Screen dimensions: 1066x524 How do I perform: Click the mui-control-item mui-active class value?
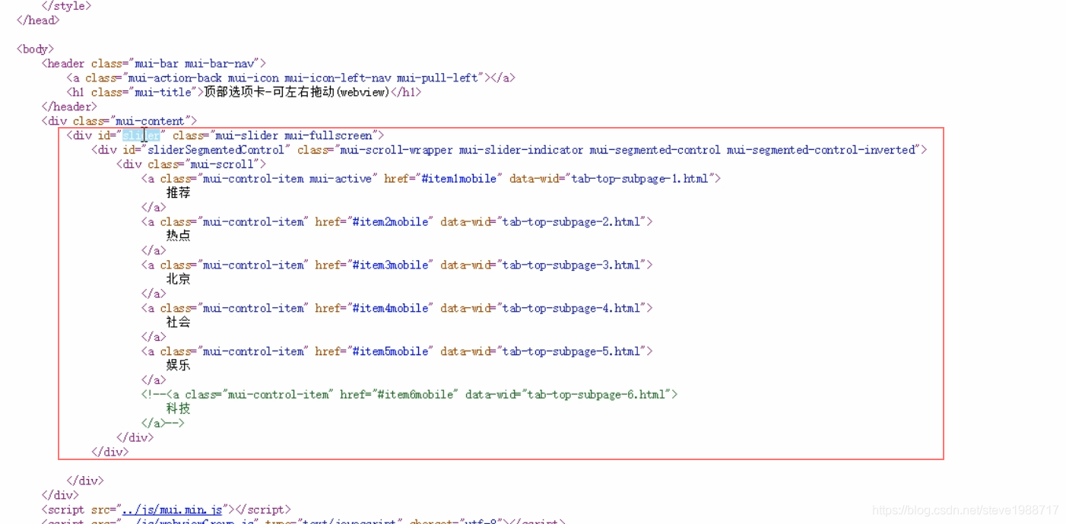coord(287,179)
